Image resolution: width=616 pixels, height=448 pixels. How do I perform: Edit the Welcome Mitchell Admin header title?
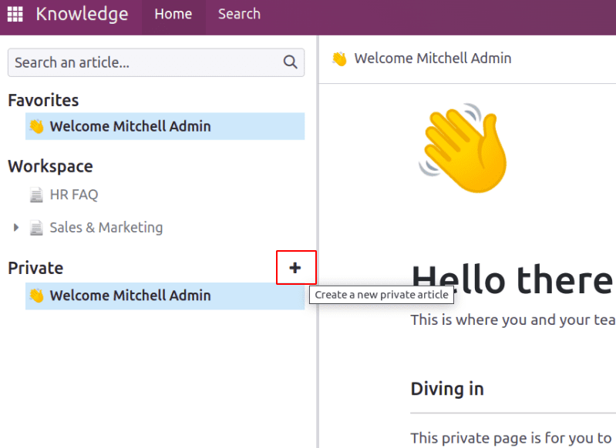pyautogui.click(x=433, y=59)
